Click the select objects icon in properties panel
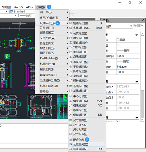The image size is (146, 152). (139, 26)
